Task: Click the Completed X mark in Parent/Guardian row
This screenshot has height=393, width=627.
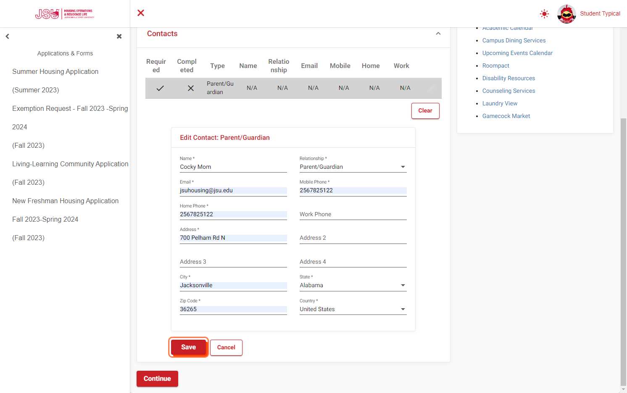Action: click(x=191, y=88)
